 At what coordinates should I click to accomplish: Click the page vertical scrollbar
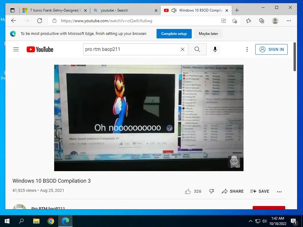tap(294, 57)
